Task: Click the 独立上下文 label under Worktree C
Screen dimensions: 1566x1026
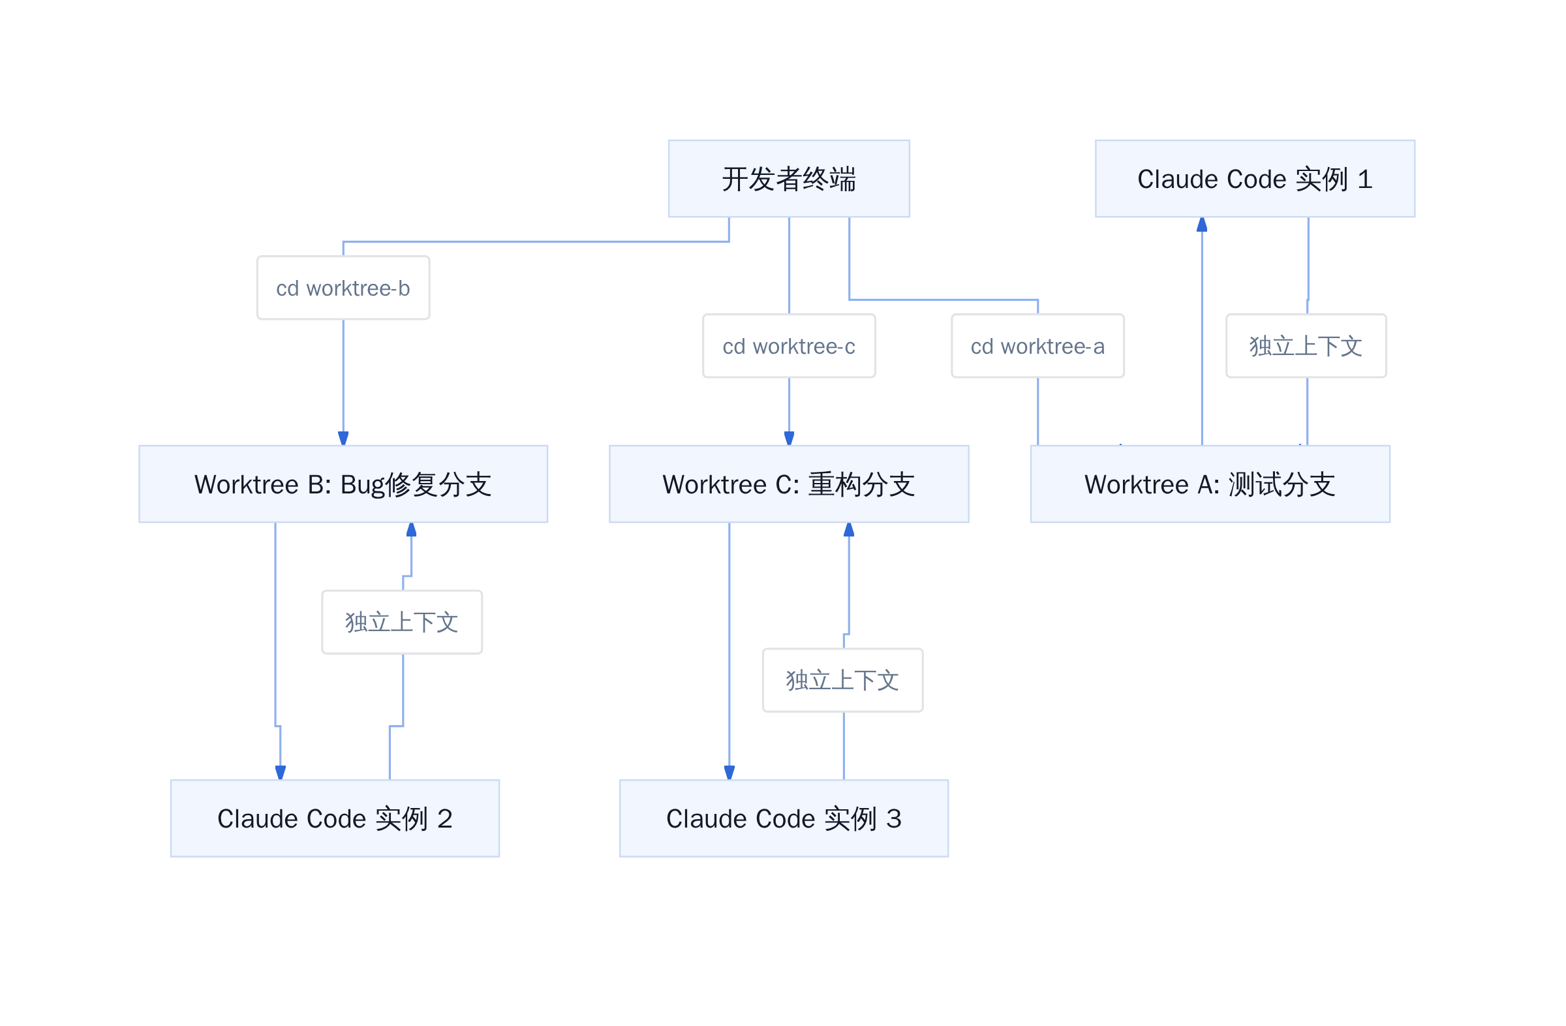Action: coord(843,680)
